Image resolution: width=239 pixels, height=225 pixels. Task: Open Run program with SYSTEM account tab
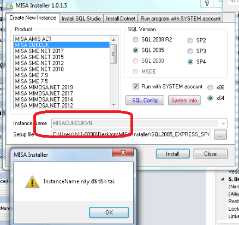180,19
